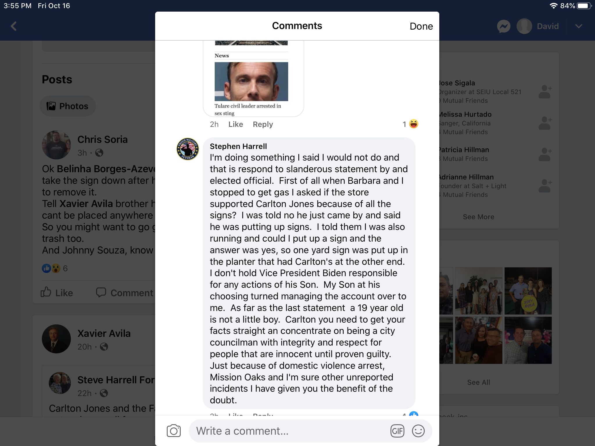Tap Done to close comments

(x=421, y=26)
